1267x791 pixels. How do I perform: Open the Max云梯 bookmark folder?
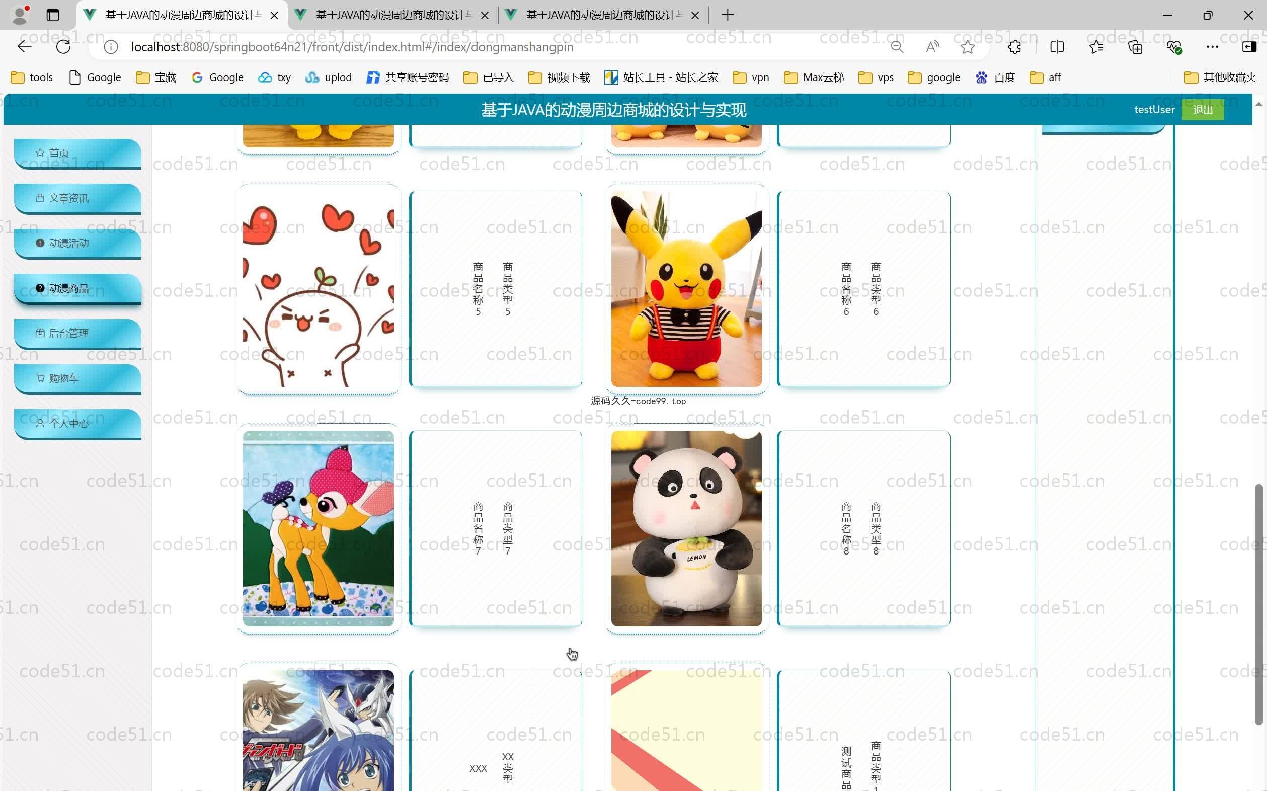[x=814, y=77]
